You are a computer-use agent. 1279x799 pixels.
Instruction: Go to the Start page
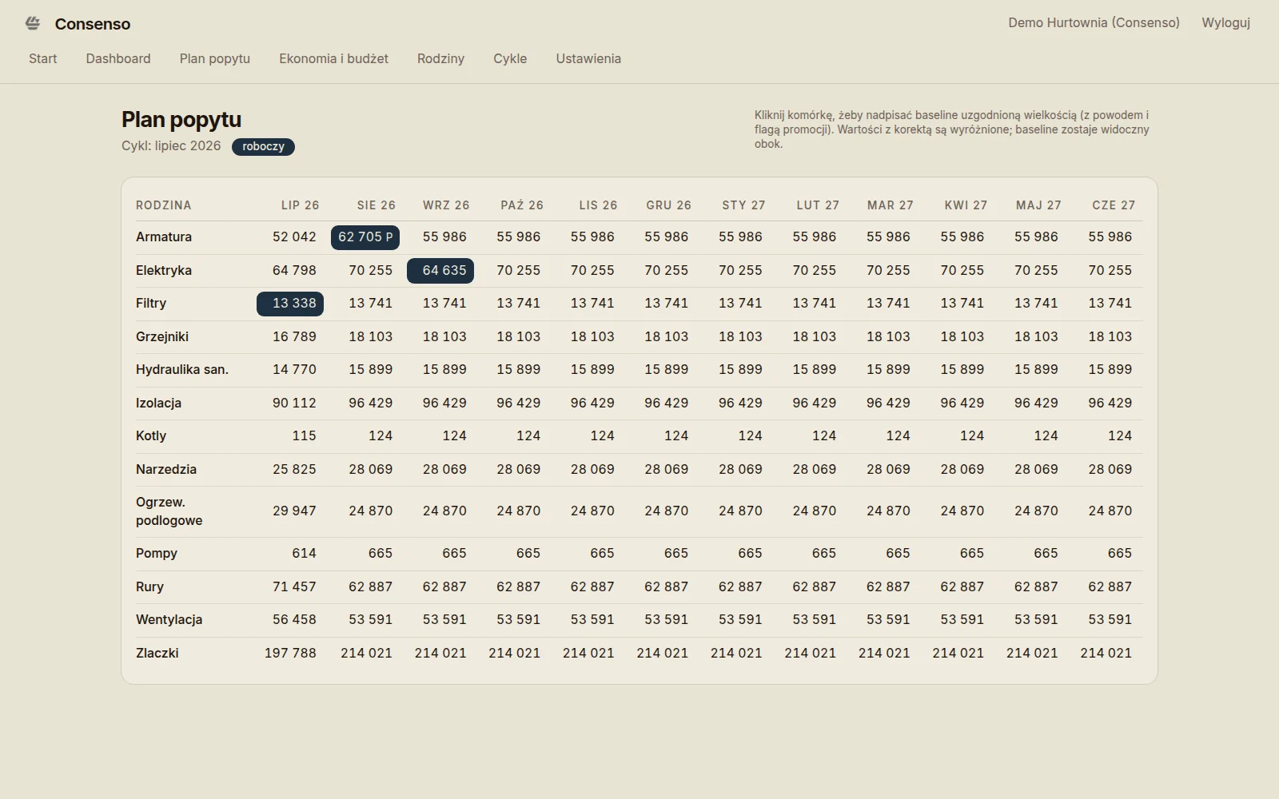[43, 58]
